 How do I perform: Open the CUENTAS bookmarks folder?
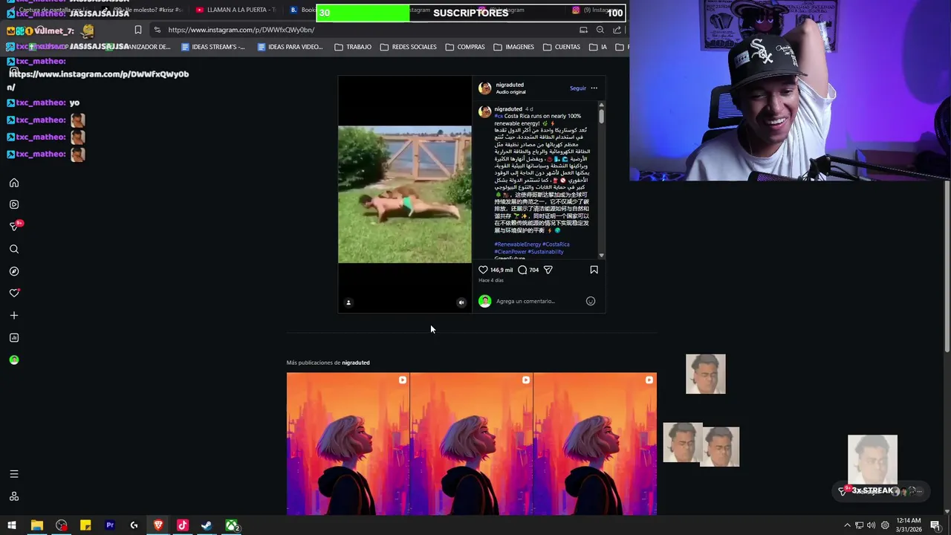click(x=562, y=47)
